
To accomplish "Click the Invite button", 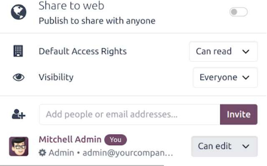I will (x=239, y=114).
